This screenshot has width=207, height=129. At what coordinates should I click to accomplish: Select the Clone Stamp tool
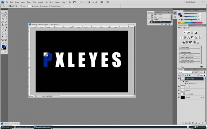(x=2, y=25)
